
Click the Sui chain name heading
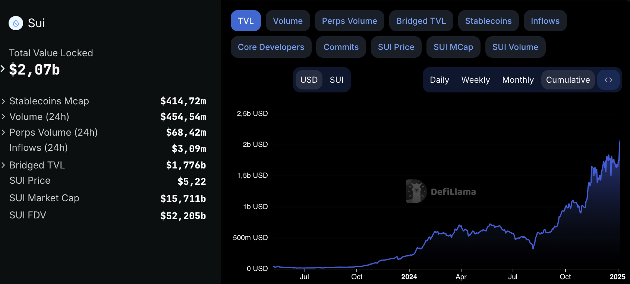coord(36,23)
